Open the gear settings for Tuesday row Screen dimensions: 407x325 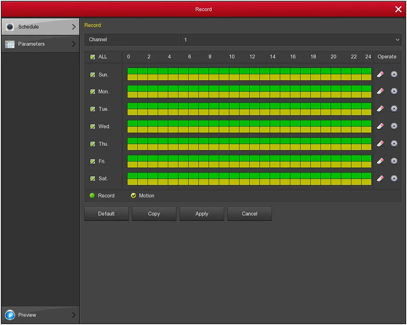(x=394, y=108)
